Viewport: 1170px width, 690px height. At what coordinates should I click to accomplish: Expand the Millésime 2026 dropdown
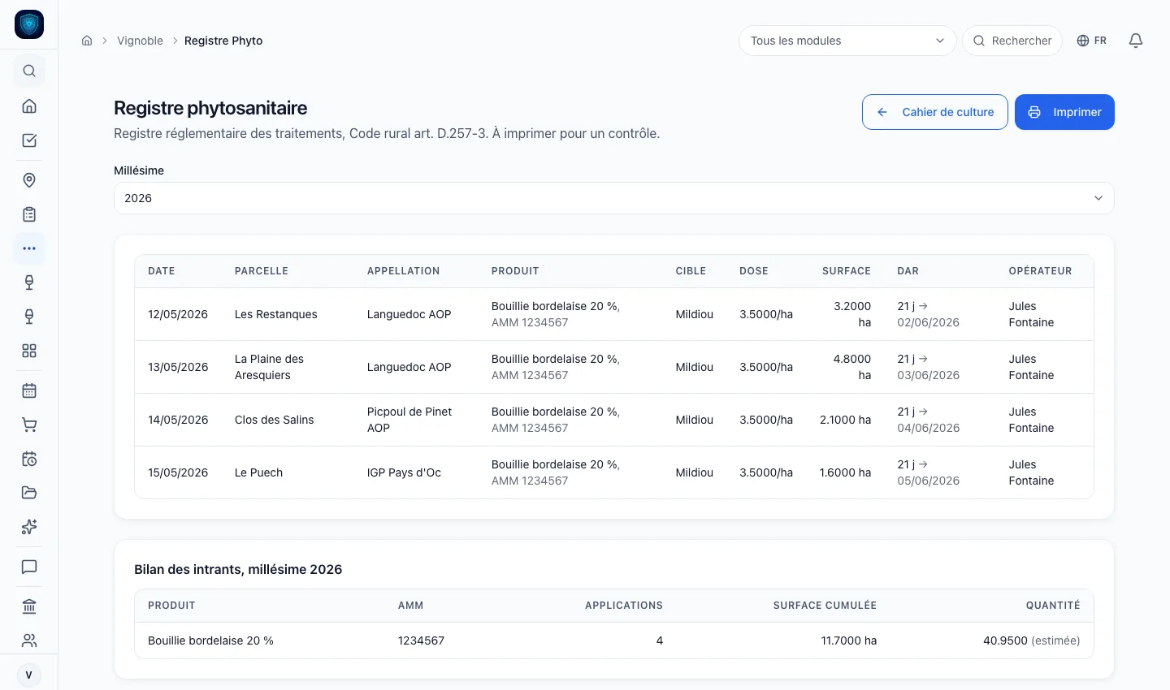pyautogui.click(x=613, y=198)
